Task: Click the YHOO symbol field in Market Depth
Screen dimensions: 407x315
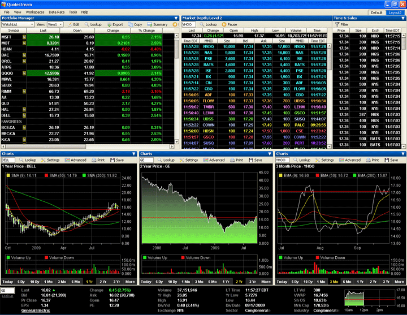Action: pyautogui.click(x=189, y=25)
